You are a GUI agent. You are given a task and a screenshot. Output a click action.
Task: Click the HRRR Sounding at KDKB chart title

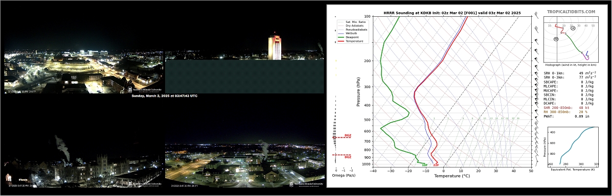coord(451,13)
